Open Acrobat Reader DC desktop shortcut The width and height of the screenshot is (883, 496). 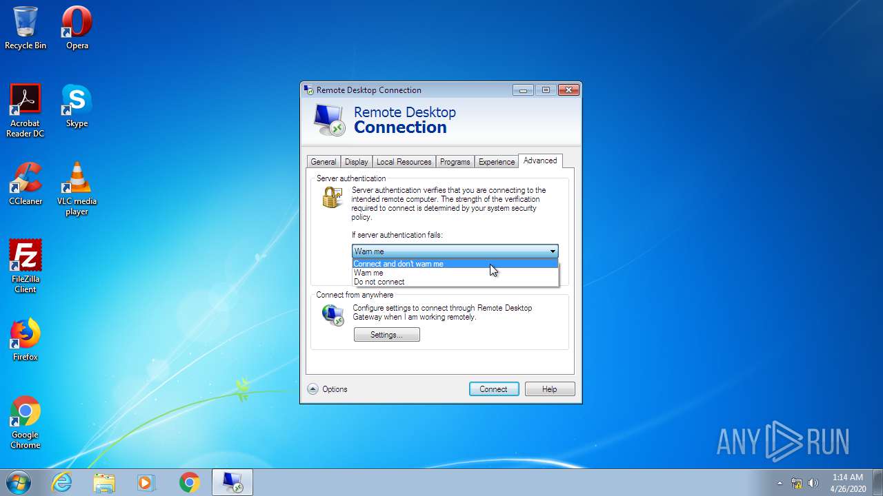[26, 110]
